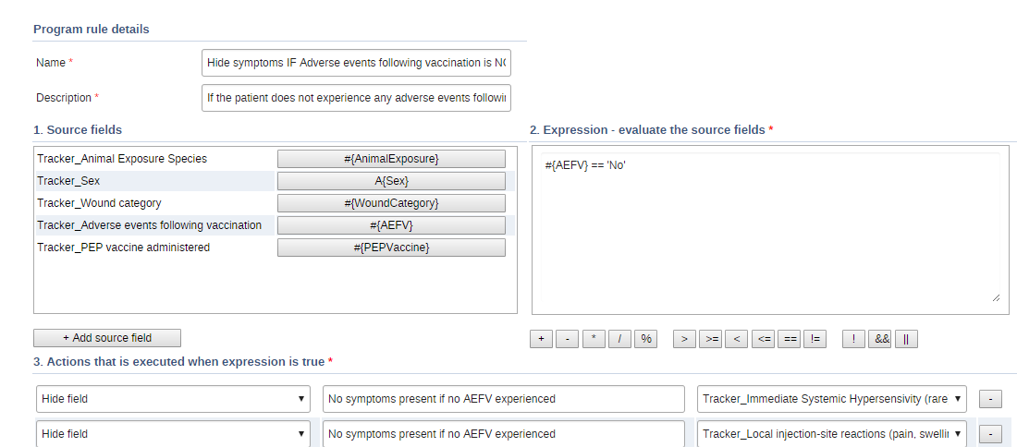Insert the greater-than operator
Viewport: 1017px width, 447px height.
(684, 339)
